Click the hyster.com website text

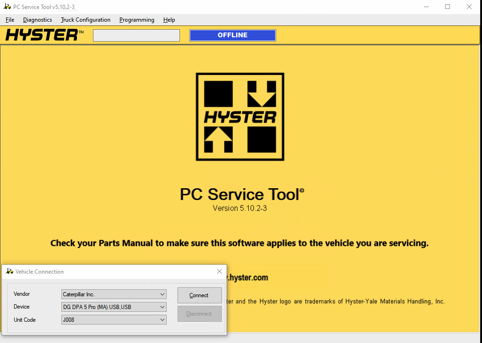coord(248,277)
